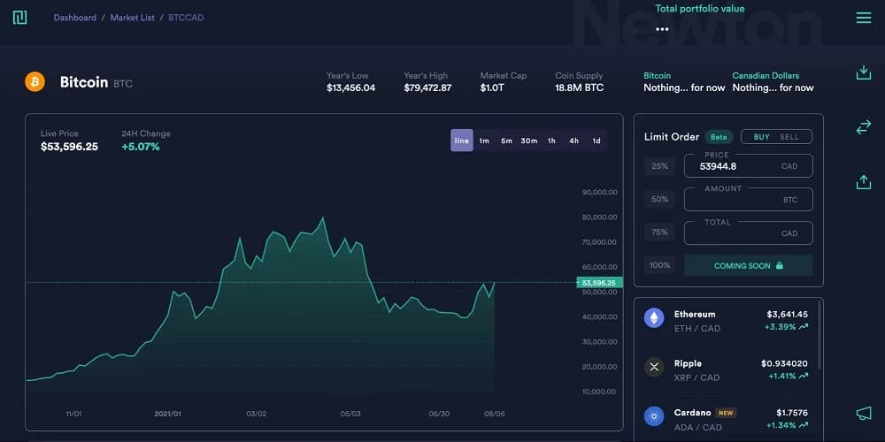Image resolution: width=885 pixels, height=442 pixels.
Task: Click Year's Low value $13,456.04
Action: [x=350, y=88]
